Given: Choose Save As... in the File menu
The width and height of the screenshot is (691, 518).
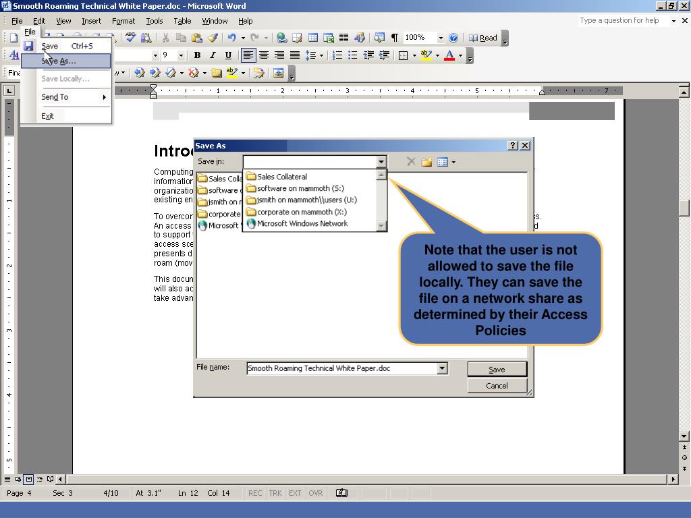Looking at the screenshot, I should [x=66, y=61].
